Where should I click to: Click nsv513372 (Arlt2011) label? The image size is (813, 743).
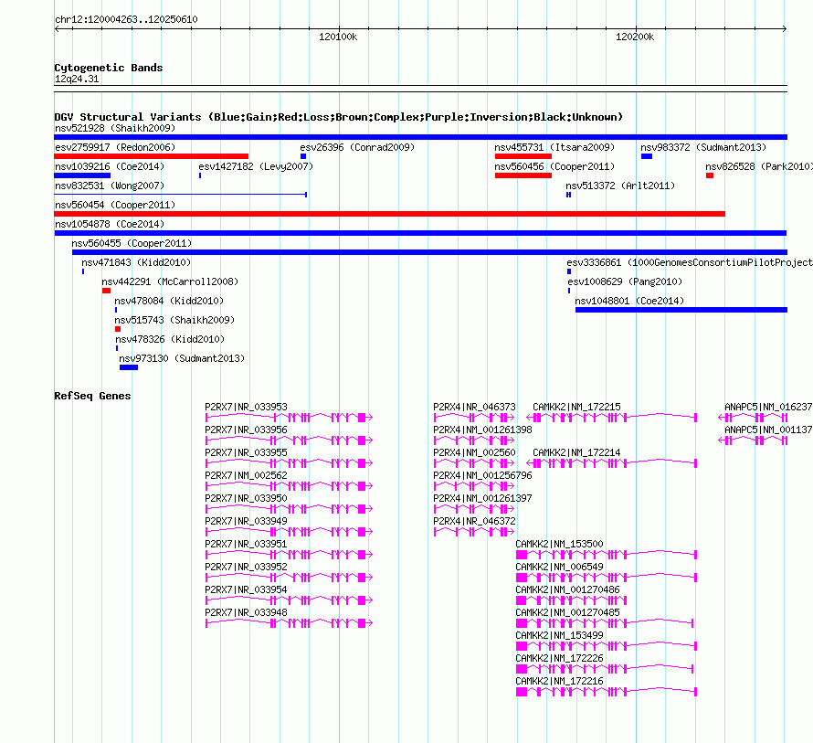coord(620,186)
